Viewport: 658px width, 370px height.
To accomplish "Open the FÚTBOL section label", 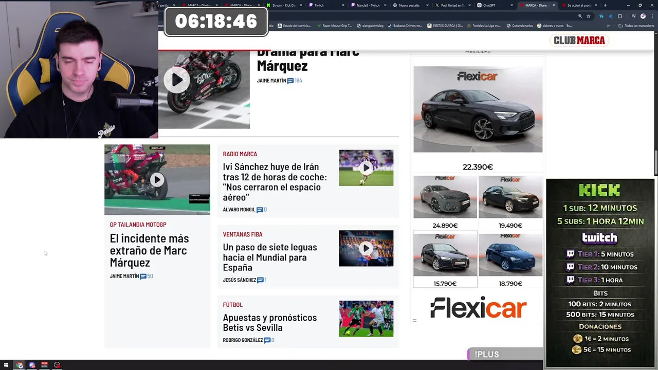I will tap(232, 305).
